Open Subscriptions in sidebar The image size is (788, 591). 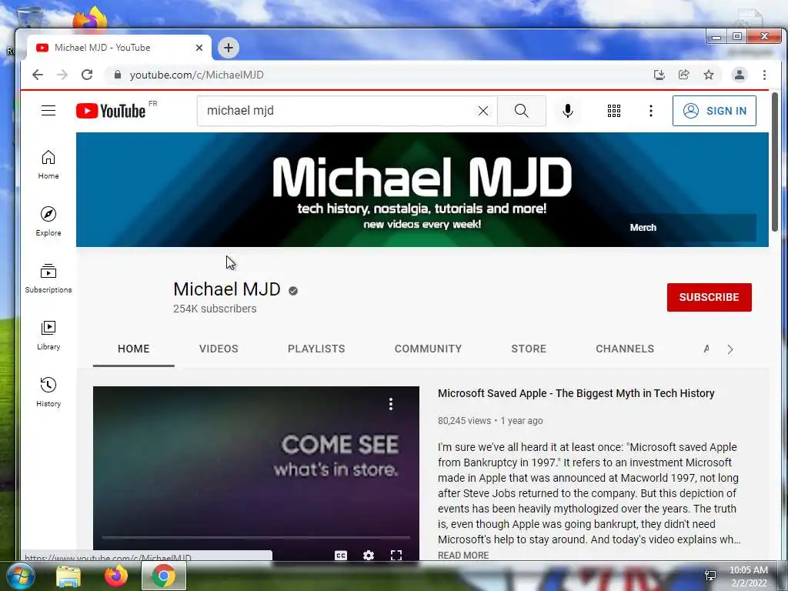pyautogui.click(x=48, y=279)
